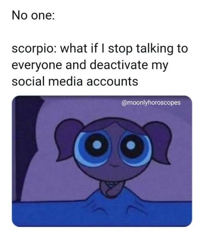
Task: Click the character's left big blue eye
Action: tap(93, 148)
